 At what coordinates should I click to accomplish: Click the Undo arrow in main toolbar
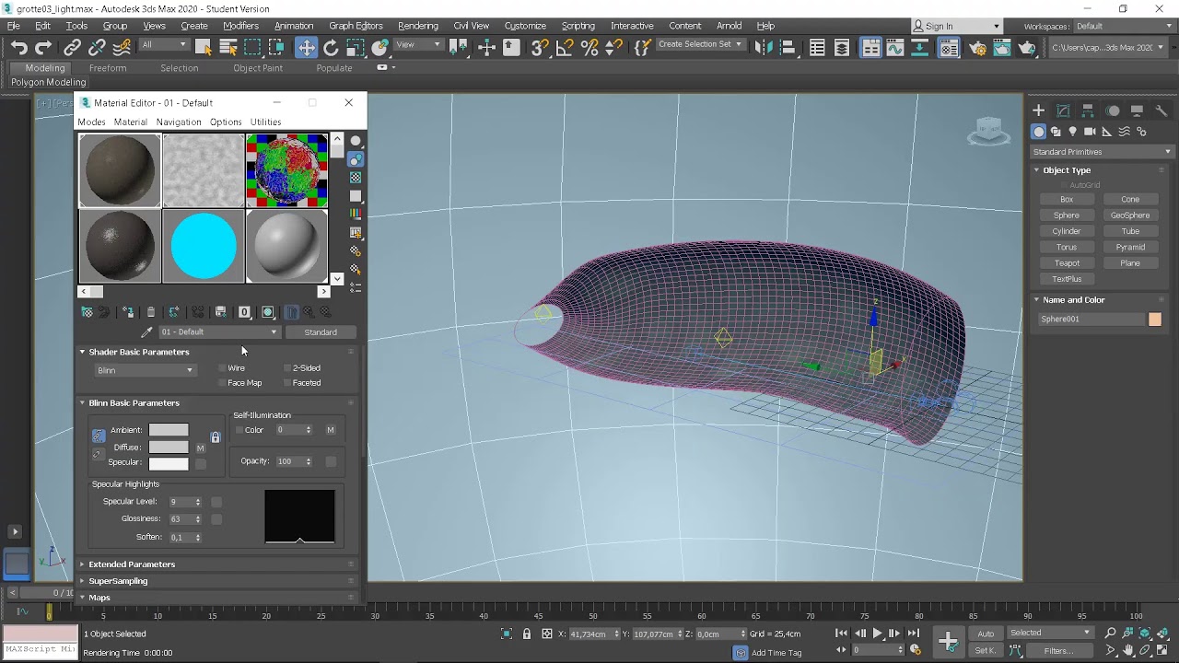[18, 48]
